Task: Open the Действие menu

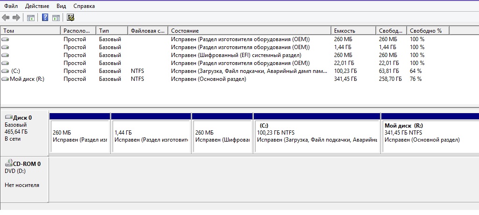Action: click(37, 6)
